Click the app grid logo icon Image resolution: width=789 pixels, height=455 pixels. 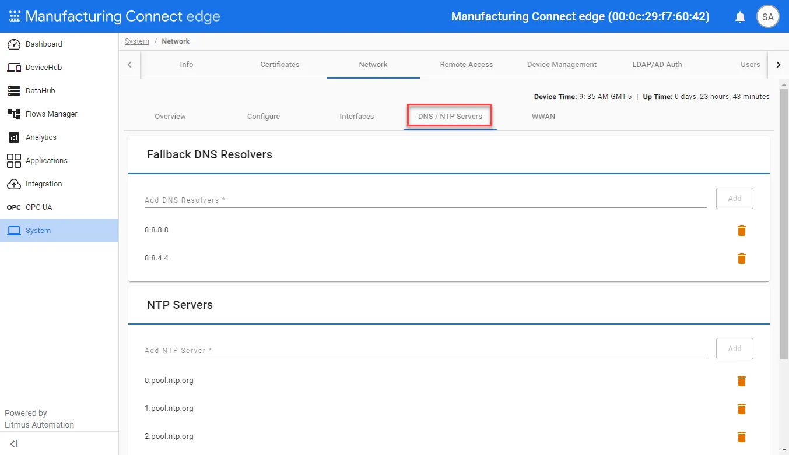tap(15, 16)
